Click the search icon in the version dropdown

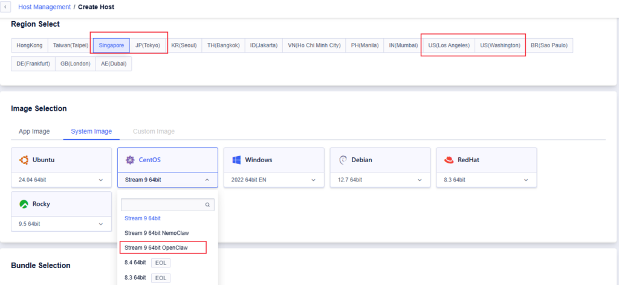coord(208,205)
